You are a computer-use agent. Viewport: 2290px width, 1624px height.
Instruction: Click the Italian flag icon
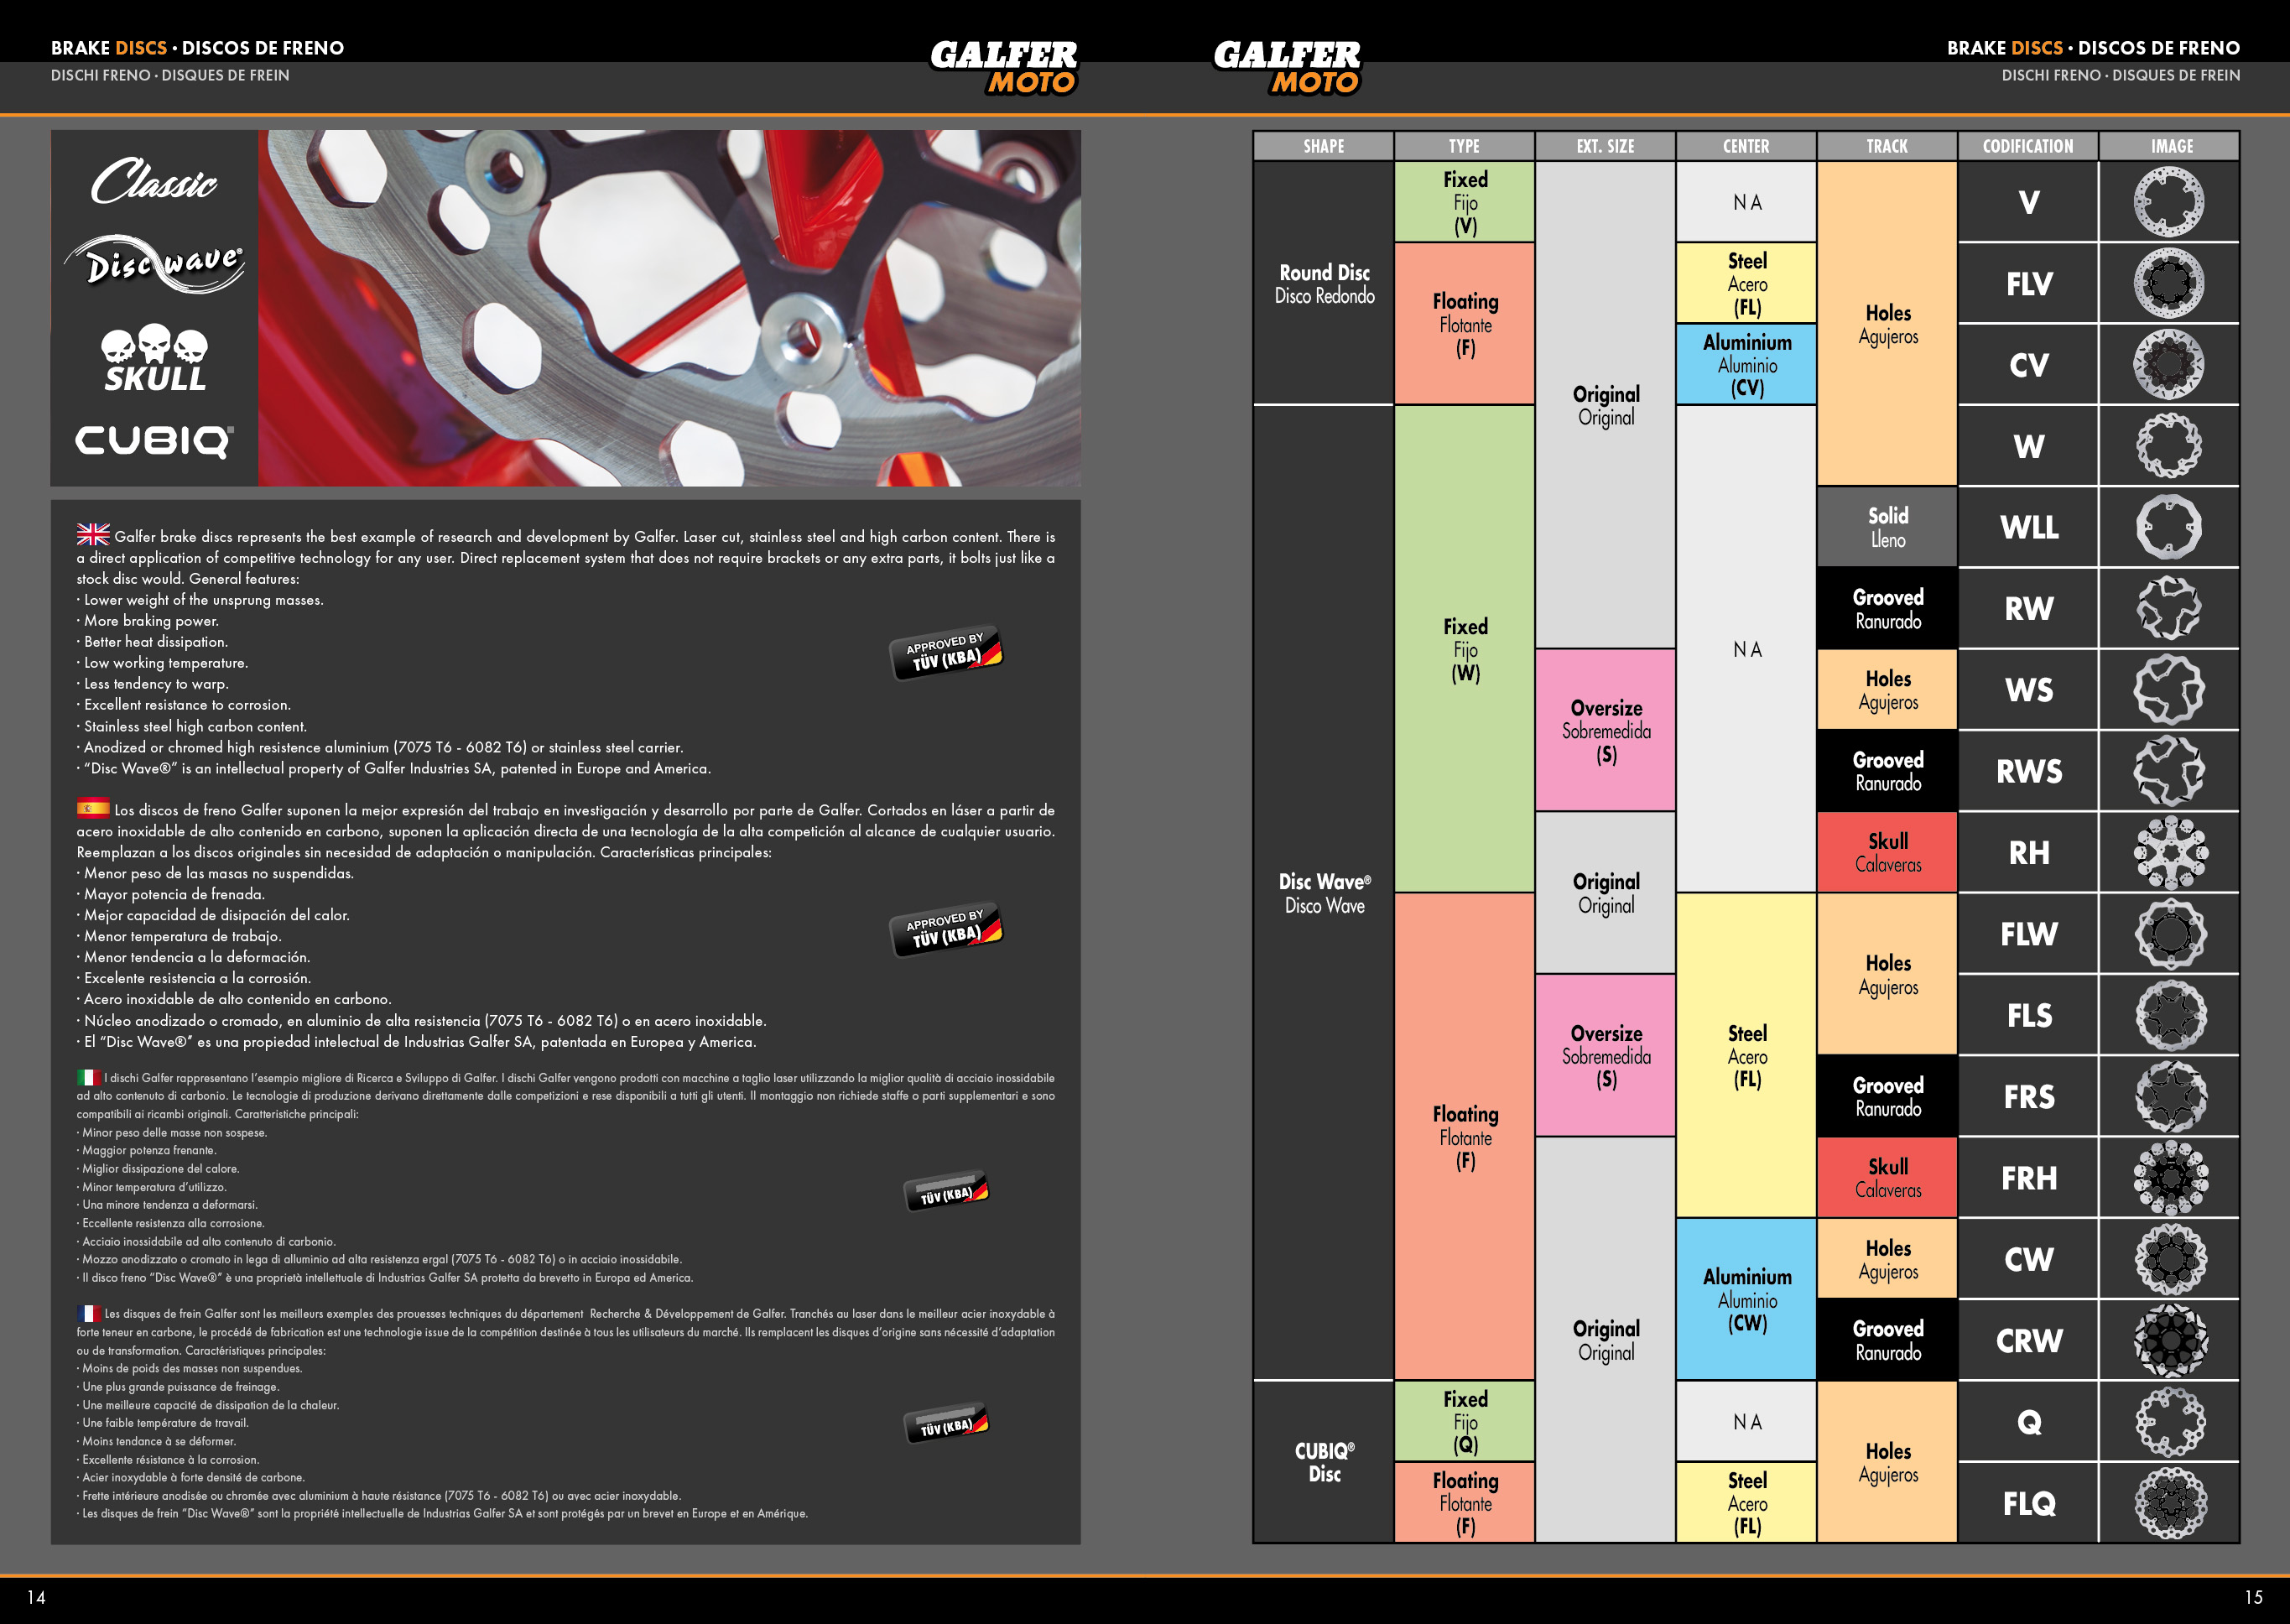pyautogui.click(x=89, y=1077)
